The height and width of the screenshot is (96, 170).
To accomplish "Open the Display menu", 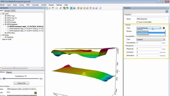I will click(x=51, y=5).
